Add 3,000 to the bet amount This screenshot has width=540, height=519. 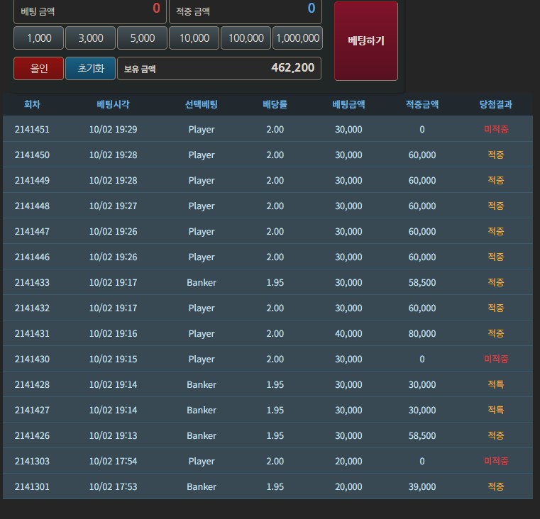pos(91,38)
